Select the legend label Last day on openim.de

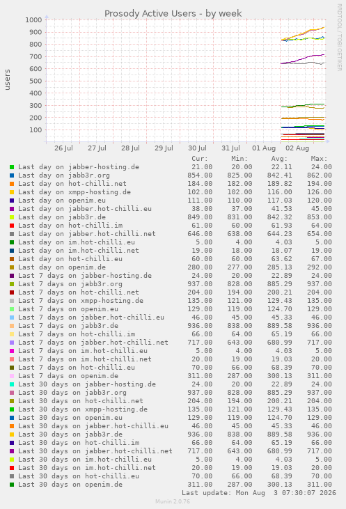click(x=62, y=267)
